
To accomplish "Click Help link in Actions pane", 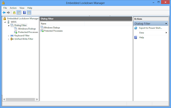I will [141, 37].
